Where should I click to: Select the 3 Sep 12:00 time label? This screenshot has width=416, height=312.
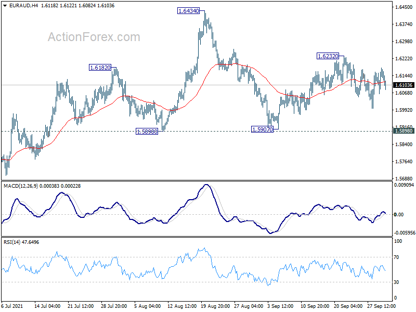280,306
